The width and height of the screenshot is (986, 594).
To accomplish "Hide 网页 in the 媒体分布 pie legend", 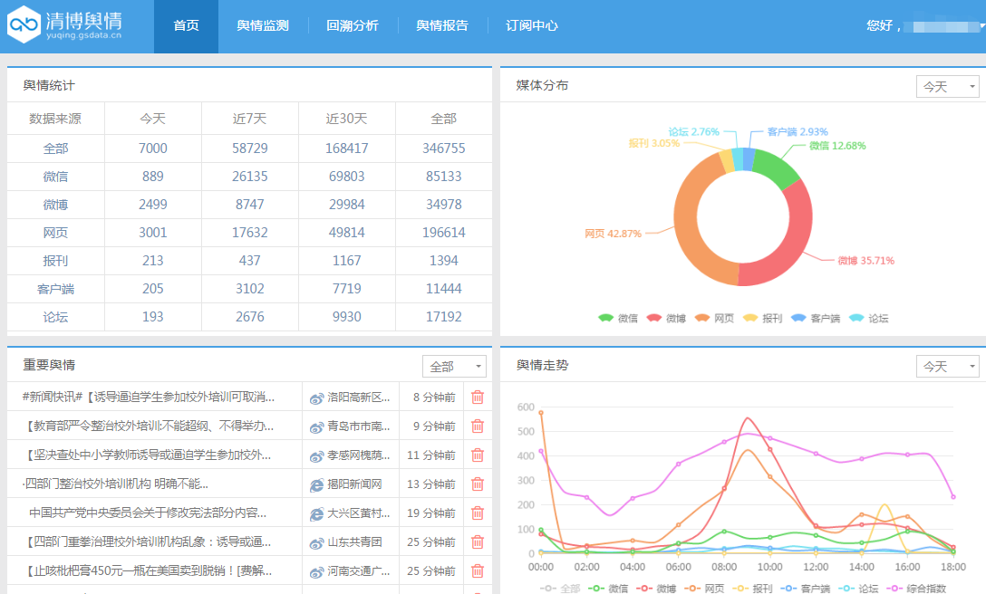I will click(x=714, y=318).
